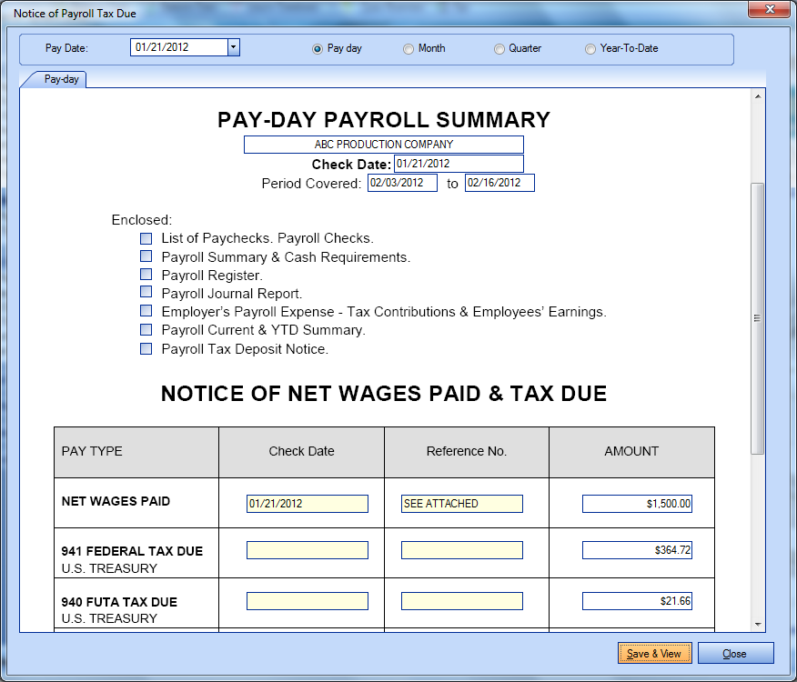
Task: Tick the Employer's Payroll Expense checkbox
Action: pos(146,312)
